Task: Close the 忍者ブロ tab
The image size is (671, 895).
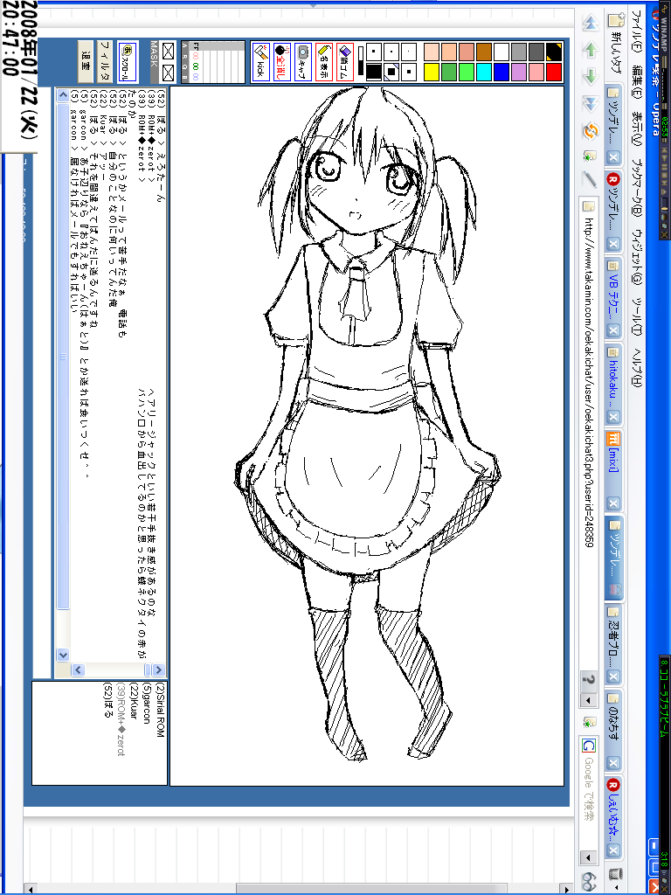Action: point(613,677)
